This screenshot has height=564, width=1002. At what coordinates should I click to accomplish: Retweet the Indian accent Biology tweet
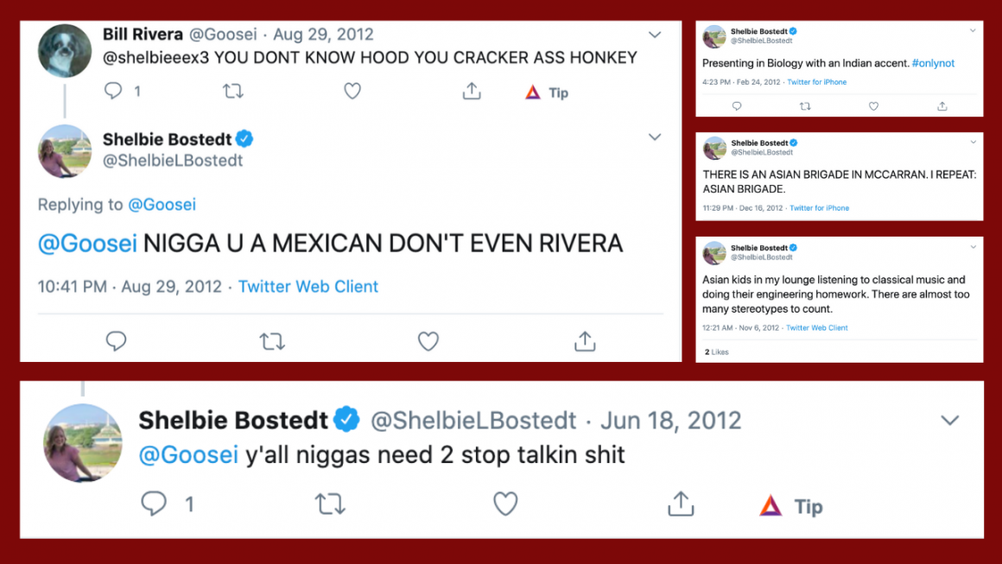pyautogui.click(x=805, y=106)
